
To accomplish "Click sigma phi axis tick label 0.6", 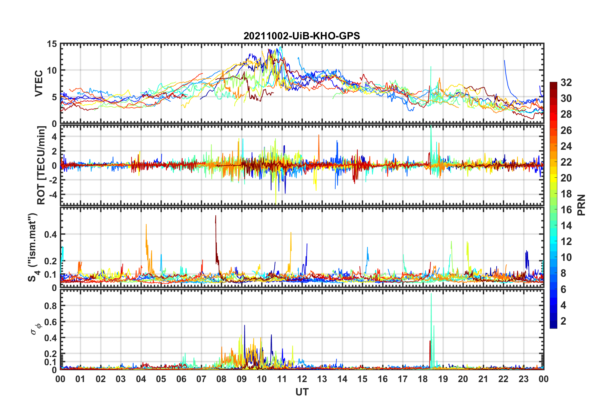I will (51, 322).
